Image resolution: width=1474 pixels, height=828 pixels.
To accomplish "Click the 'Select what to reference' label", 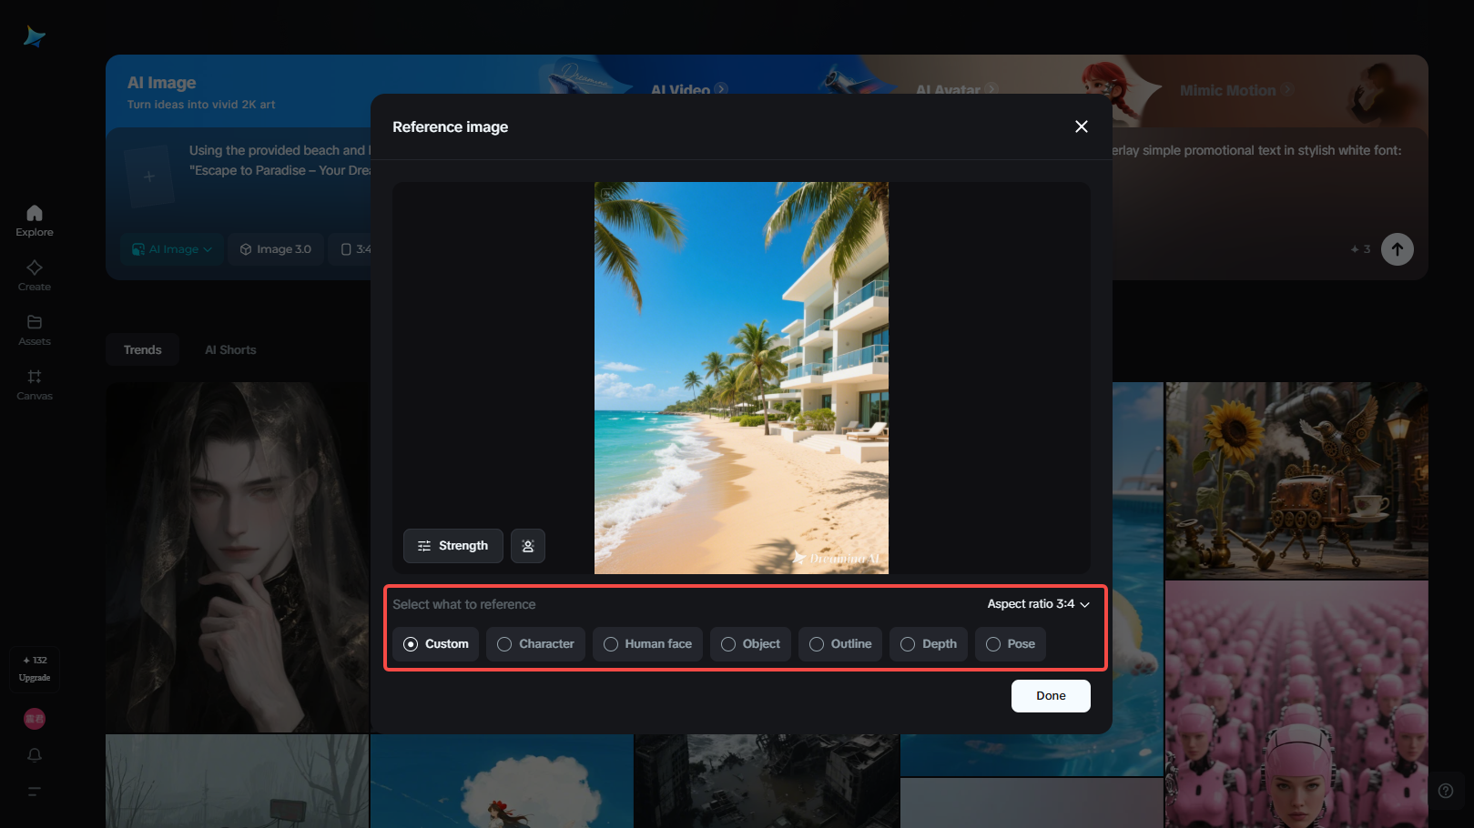I will point(464,604).
